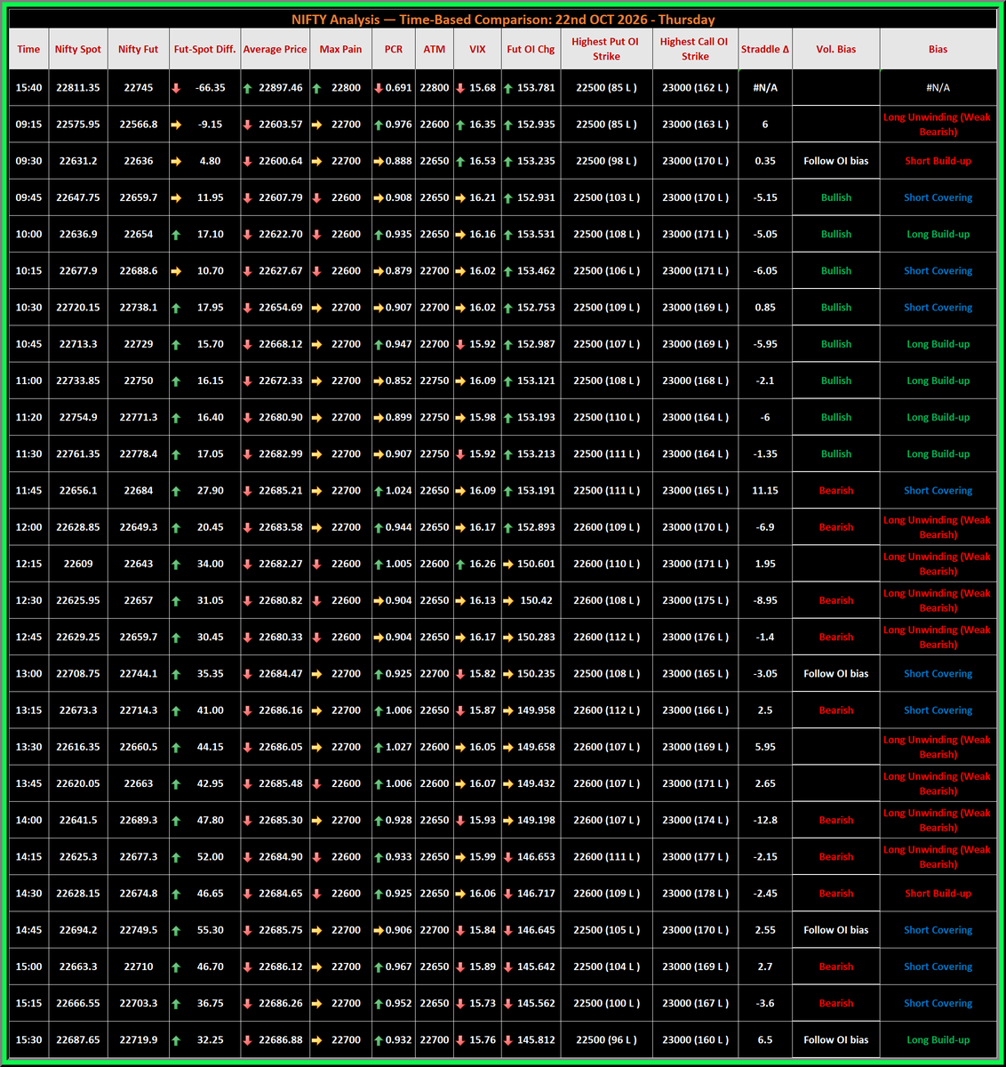
Task: Click the red down arrow beside VIX 15.68
Action: (460, 88)
